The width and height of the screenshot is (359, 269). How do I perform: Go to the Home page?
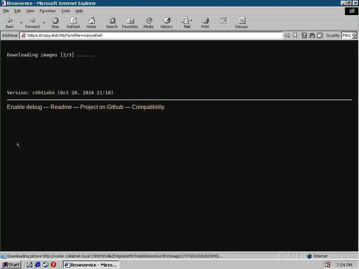[x=92, y=23]
